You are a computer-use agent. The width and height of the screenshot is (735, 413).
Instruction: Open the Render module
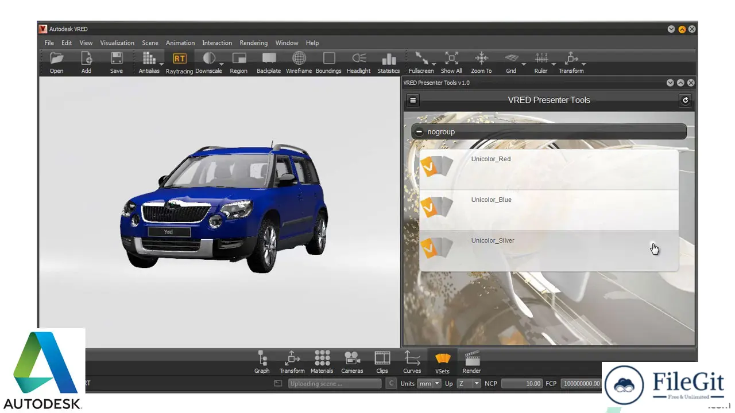pyautogui.click(x=472, y=363)
